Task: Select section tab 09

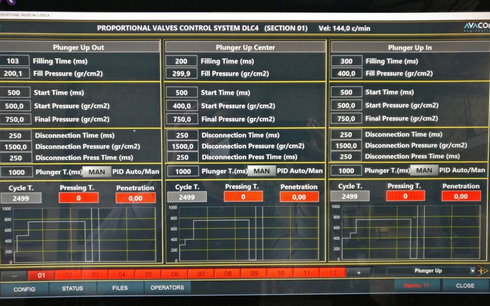Action: coord(254,273)
